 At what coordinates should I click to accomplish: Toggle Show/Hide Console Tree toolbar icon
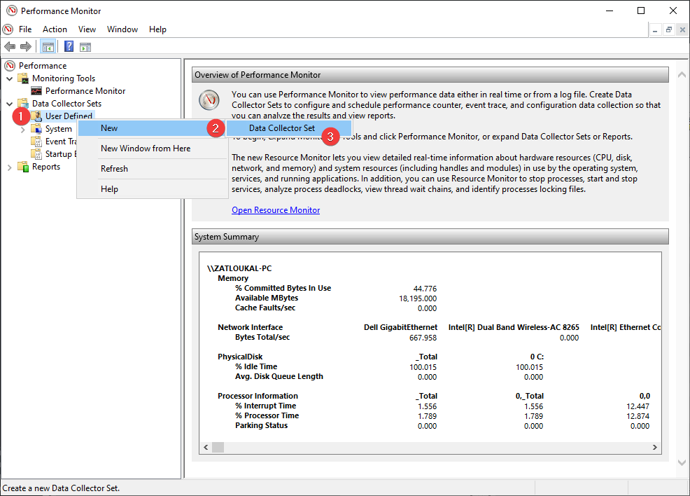pos(48,47)
